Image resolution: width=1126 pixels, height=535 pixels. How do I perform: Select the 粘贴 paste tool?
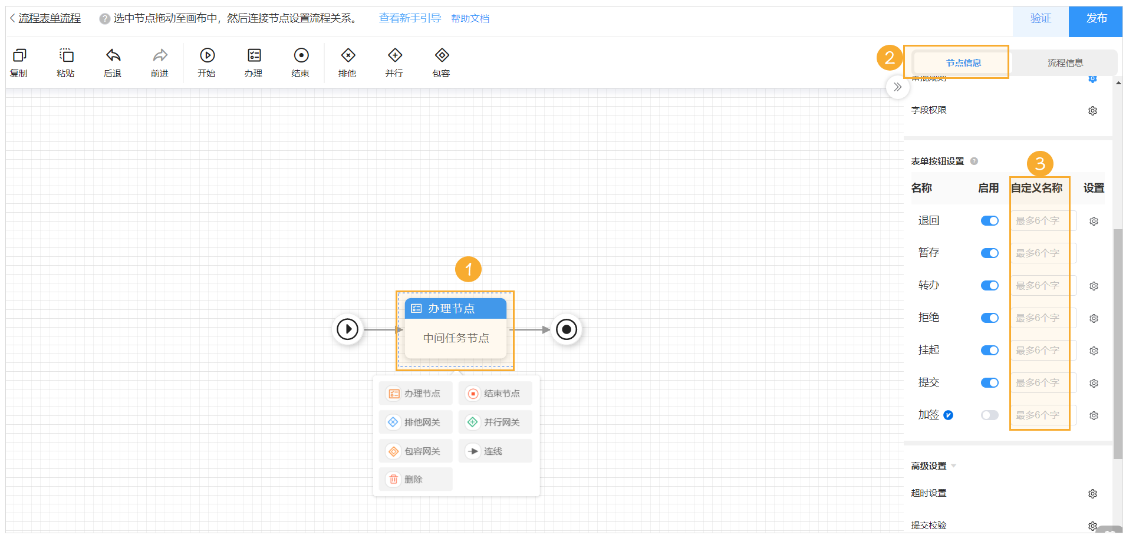coord(65,62)
